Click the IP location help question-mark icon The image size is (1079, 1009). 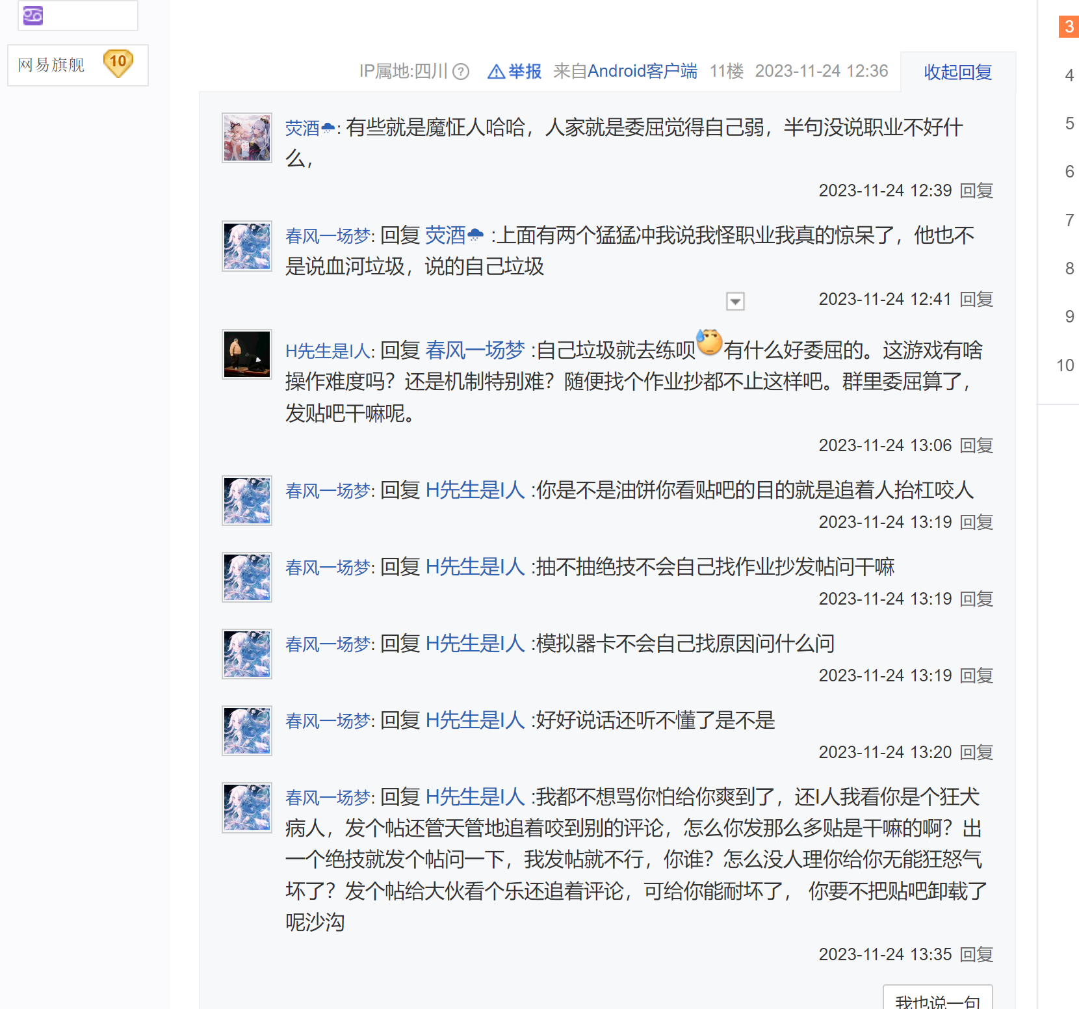[x=460, y=72]
